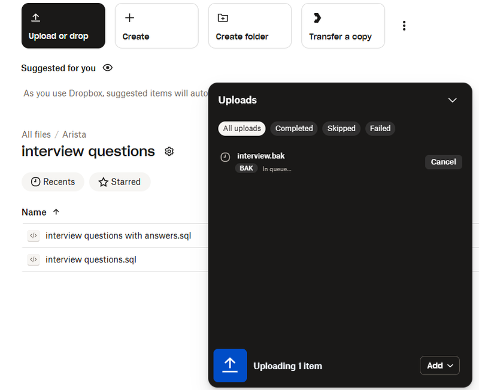Image resolution: width=479 pixels, height=390 pixels.
Task: Select Transfer a copy tile
Action: 342,26
